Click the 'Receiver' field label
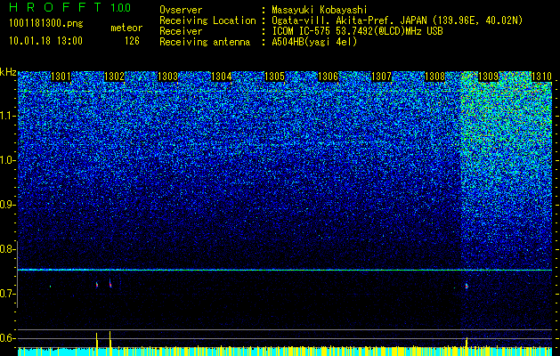This screenshot has height=356, width=560. 181,31
